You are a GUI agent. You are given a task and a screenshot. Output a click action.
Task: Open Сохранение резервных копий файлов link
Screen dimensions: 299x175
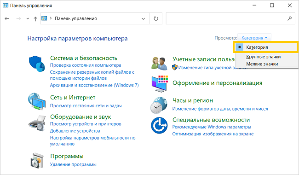92,75
